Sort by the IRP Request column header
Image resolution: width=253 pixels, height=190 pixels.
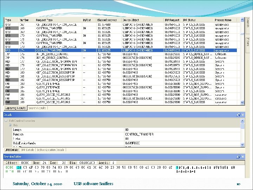tap(173, 20)
